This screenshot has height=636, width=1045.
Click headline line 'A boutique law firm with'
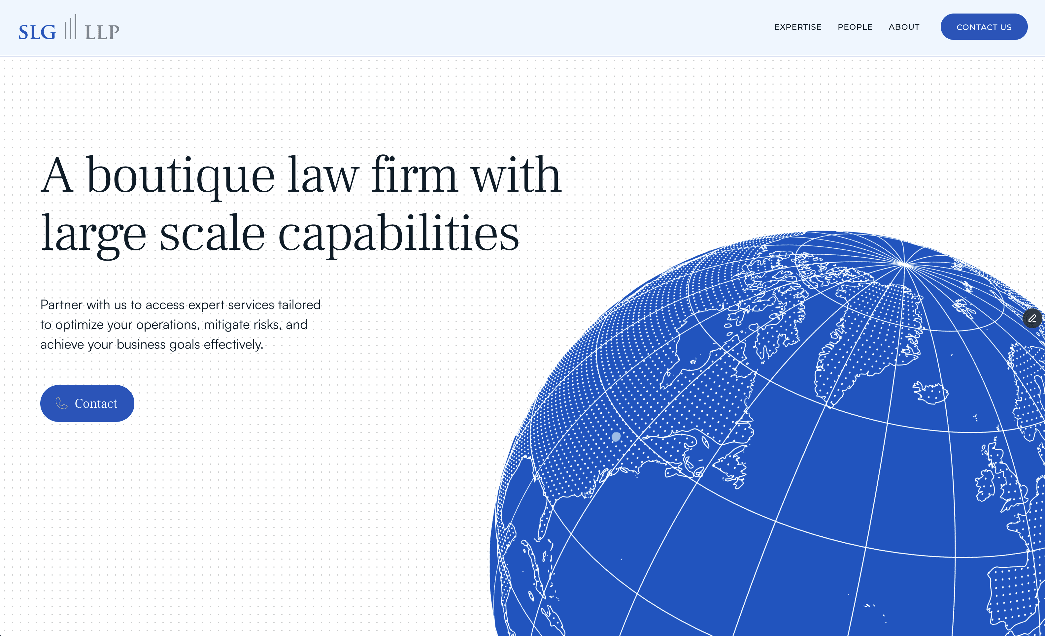[301, 175]
